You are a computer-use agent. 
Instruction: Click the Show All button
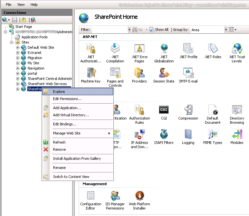159,30
